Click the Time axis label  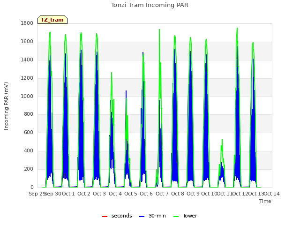265,201
